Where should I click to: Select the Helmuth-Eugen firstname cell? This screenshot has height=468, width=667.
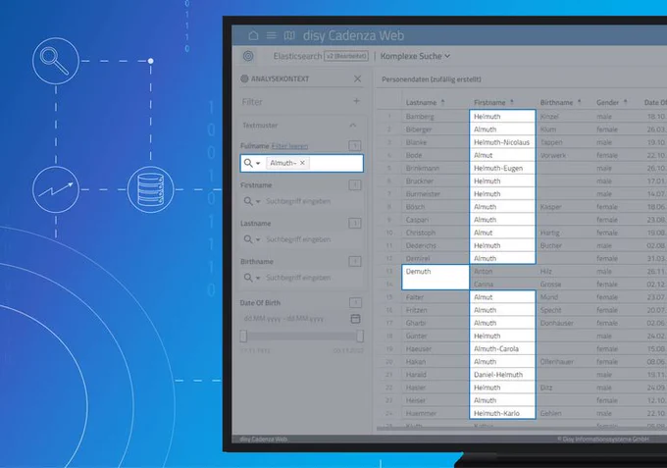[x=502, y=168]
